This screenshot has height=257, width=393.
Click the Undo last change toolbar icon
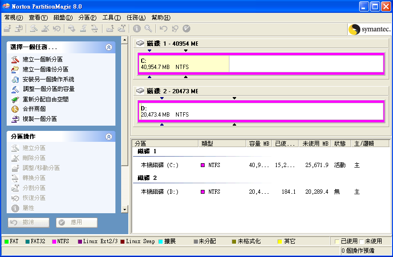click(x=164, y=29)
